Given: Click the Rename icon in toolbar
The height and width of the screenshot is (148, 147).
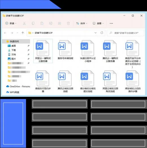Looking at the screenshot, I should 51,23.
